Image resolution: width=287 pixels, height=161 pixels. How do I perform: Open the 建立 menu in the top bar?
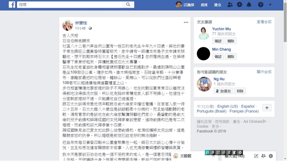(218, 5)
